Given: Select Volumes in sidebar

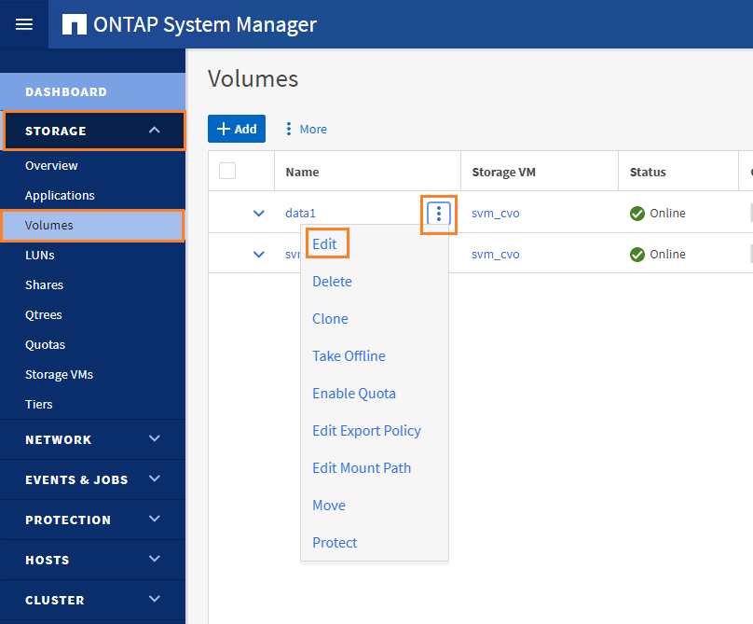Looking at the screenshot, I should click(92, 226).
